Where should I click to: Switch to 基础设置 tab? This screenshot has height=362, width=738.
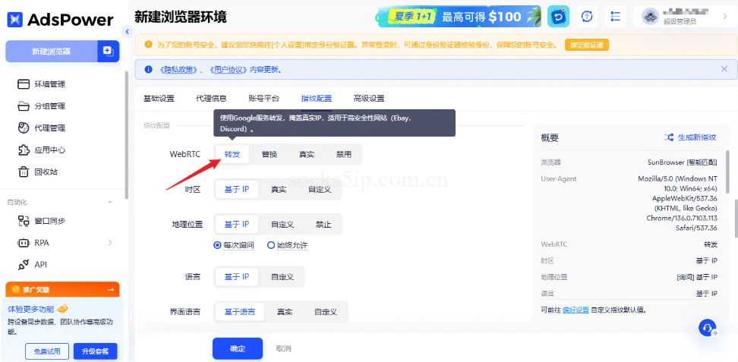click(x=159, y=99)
